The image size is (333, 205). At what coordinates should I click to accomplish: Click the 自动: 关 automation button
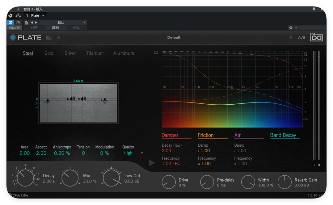pyautogui.click(x=14, y=28)
